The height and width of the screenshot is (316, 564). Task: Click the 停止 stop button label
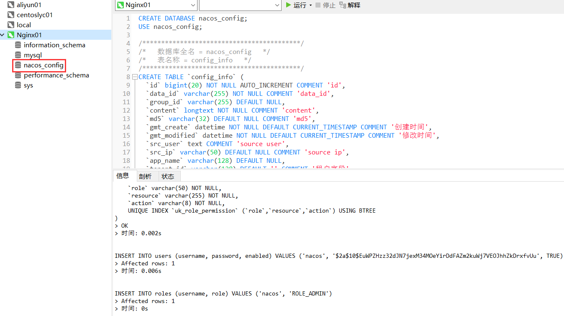329,5
